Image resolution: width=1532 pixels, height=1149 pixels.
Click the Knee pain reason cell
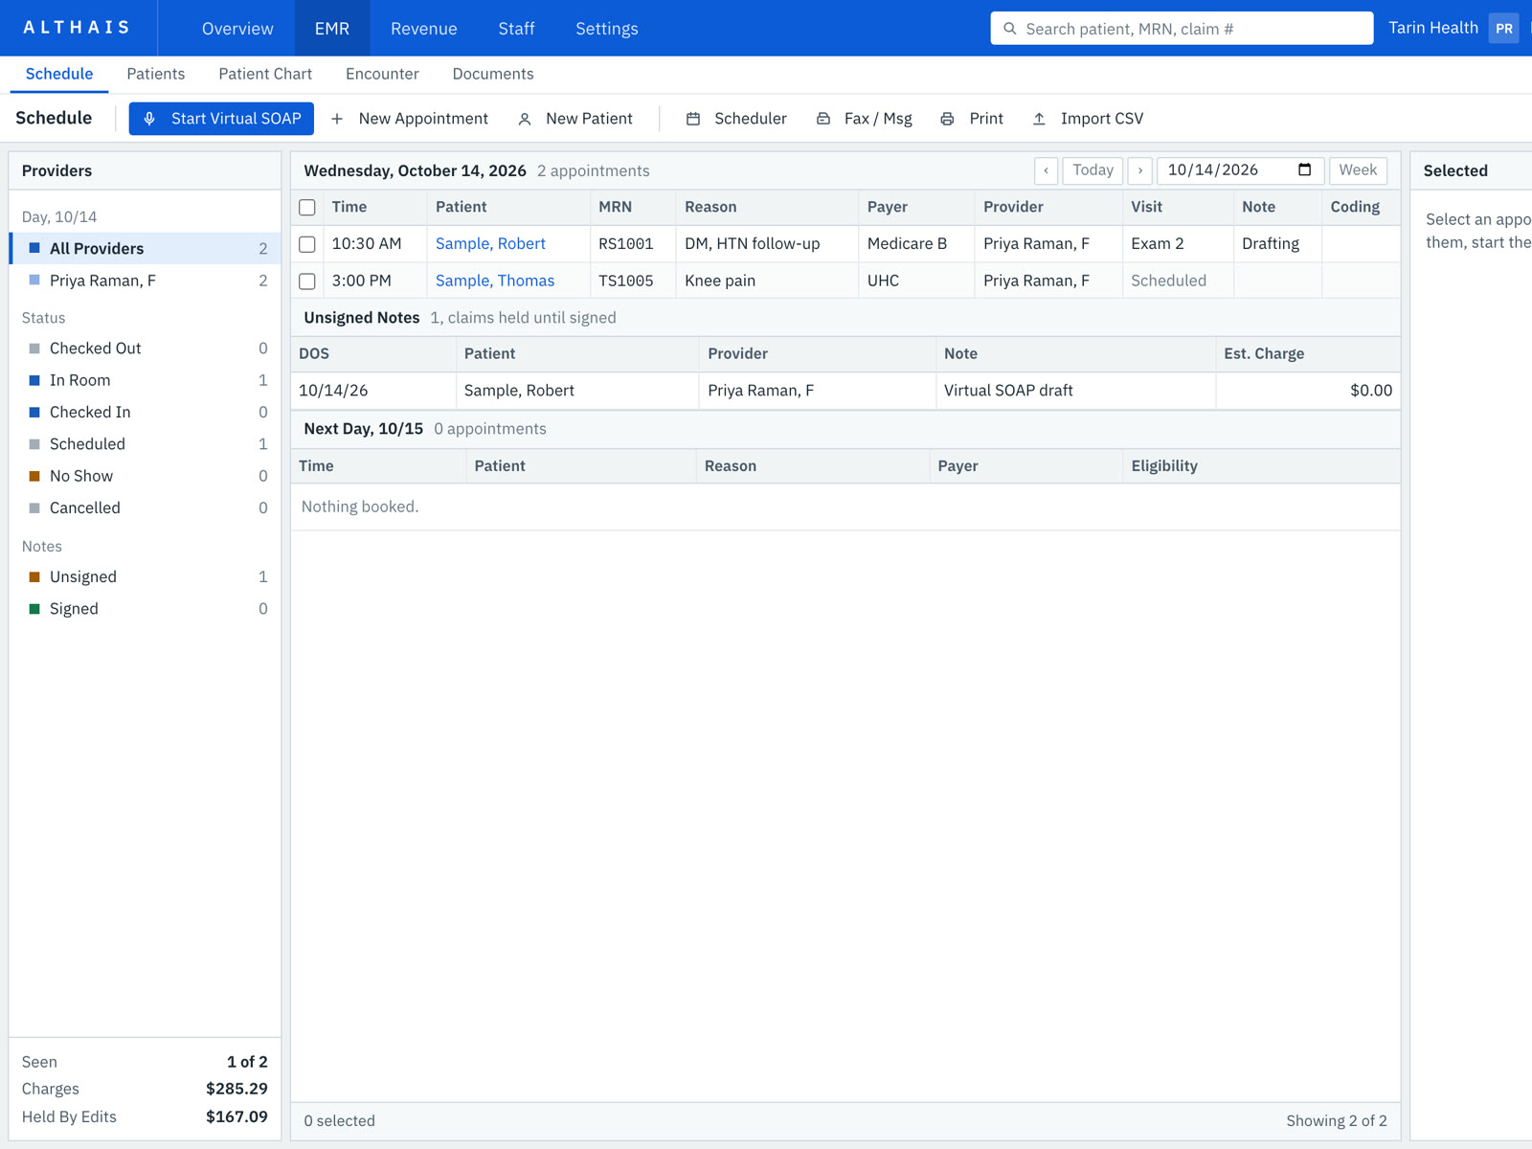click(x=767, y=281)
